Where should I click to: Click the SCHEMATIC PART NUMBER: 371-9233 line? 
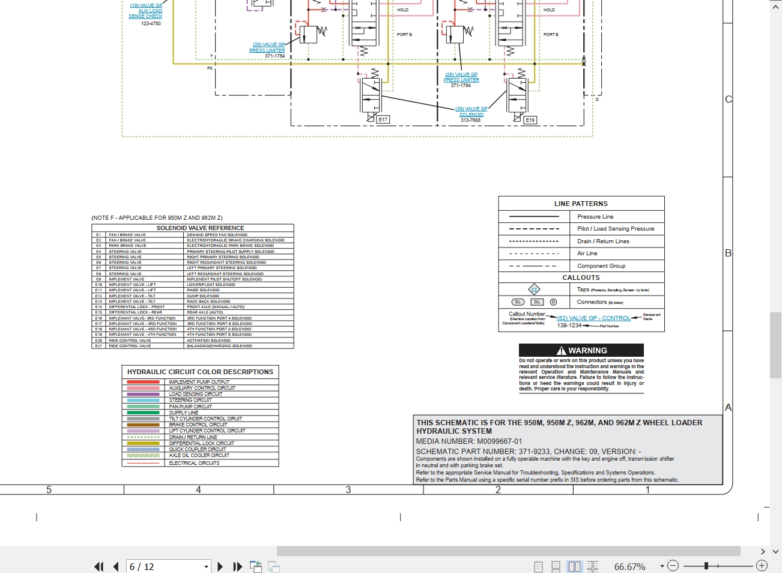(529, 452)
